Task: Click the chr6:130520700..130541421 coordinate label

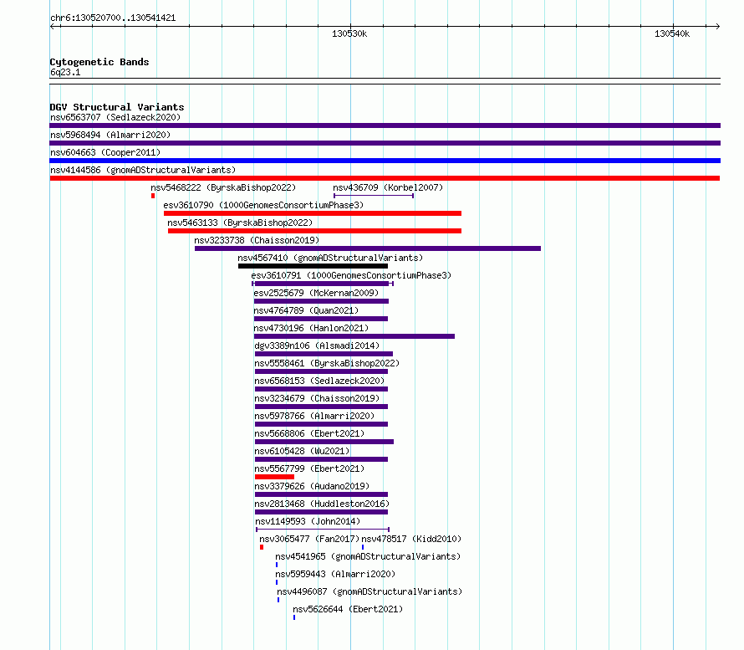Action: pyautogui.click(x=113, y=18)
